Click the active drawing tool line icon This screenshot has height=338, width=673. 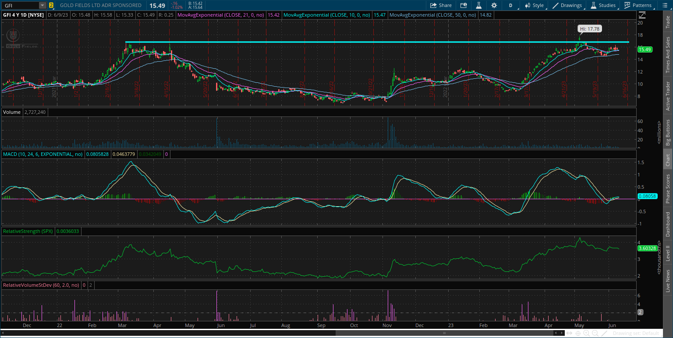coord(604,333)
